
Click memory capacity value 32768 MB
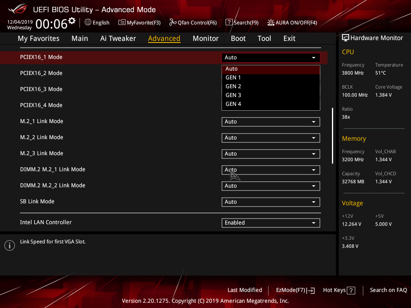tap(353, 182)
